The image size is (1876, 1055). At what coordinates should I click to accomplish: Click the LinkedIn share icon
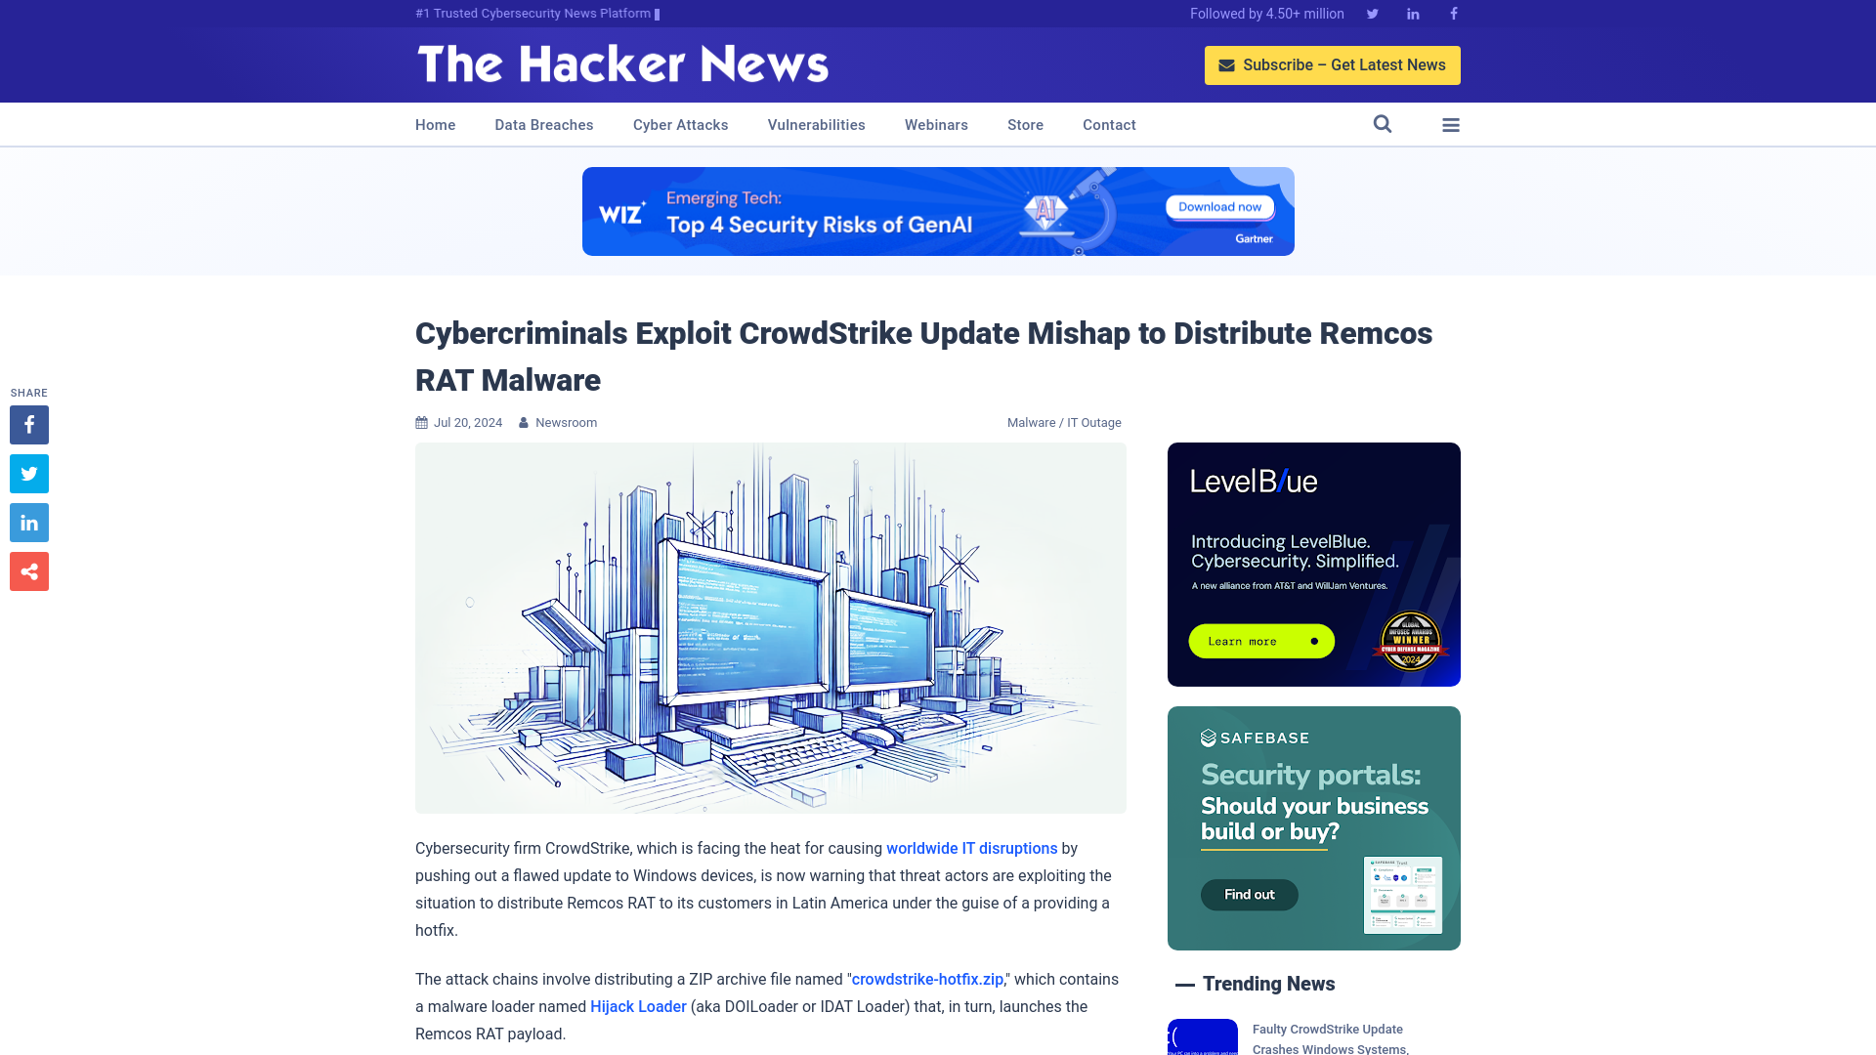(x=28, y=522)
